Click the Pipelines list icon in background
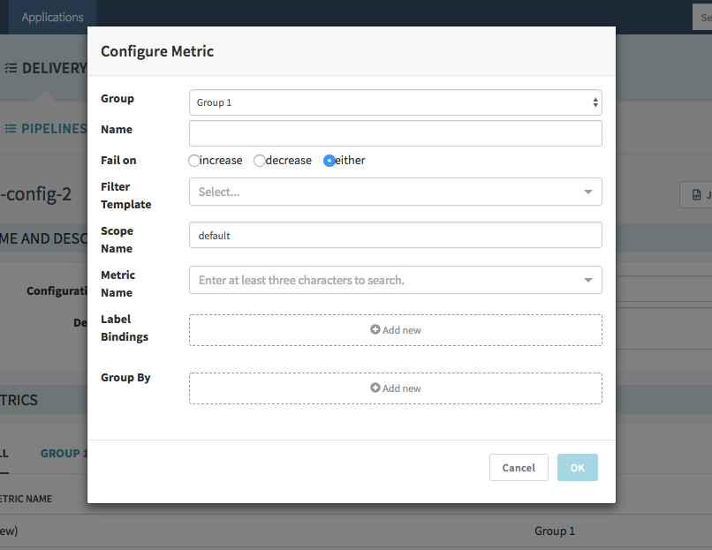The image size is (712, 550). pyautogui.click(x=11, y=128)
